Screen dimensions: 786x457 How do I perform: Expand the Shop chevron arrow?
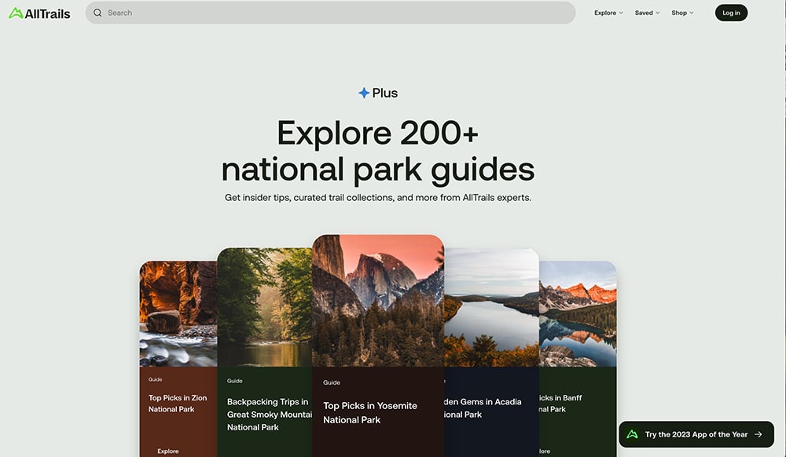692,13
